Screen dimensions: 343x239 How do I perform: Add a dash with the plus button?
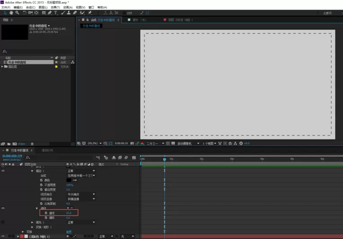tap(68, 208)
